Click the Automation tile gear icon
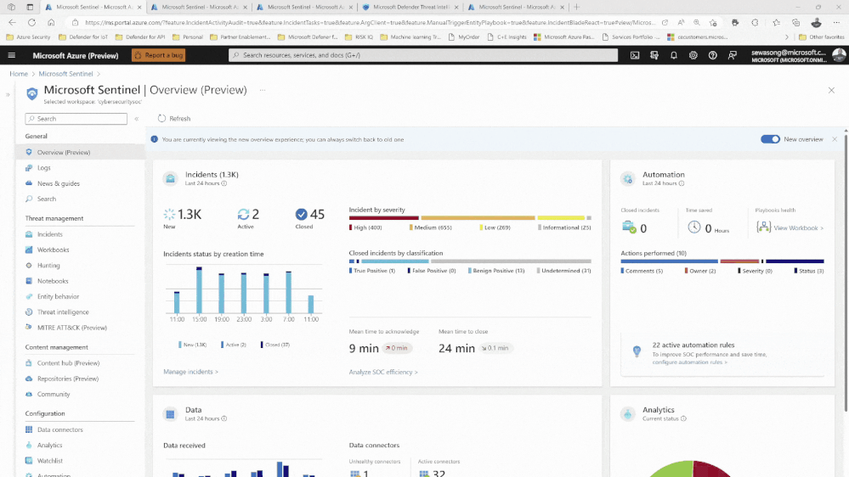 [627, 178]
